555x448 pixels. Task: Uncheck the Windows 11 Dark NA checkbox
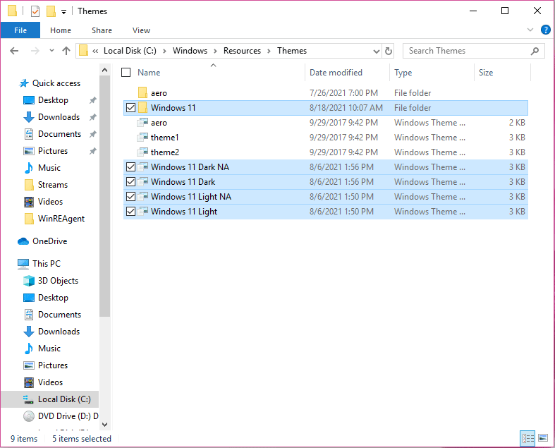point(130,167)
